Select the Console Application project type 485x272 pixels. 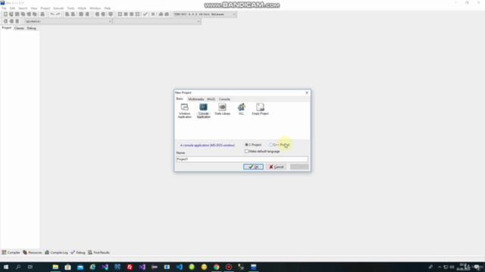click(204, 111)
